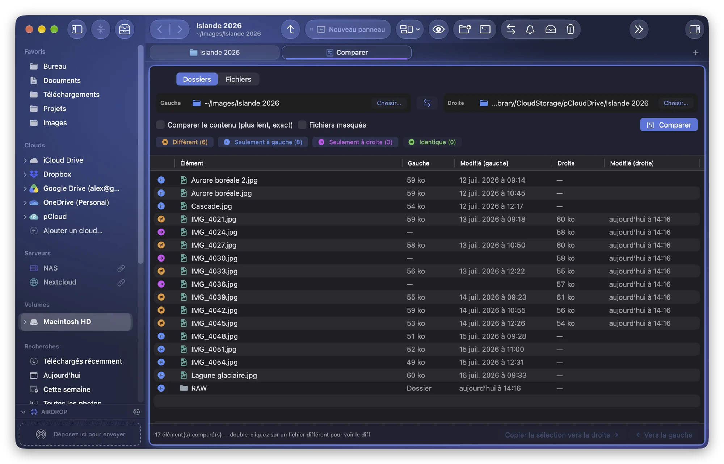Image resolution: width=724 pixels, height=464 pixels.
Task: Toggle the left sidebar icon
Action: 77,29
